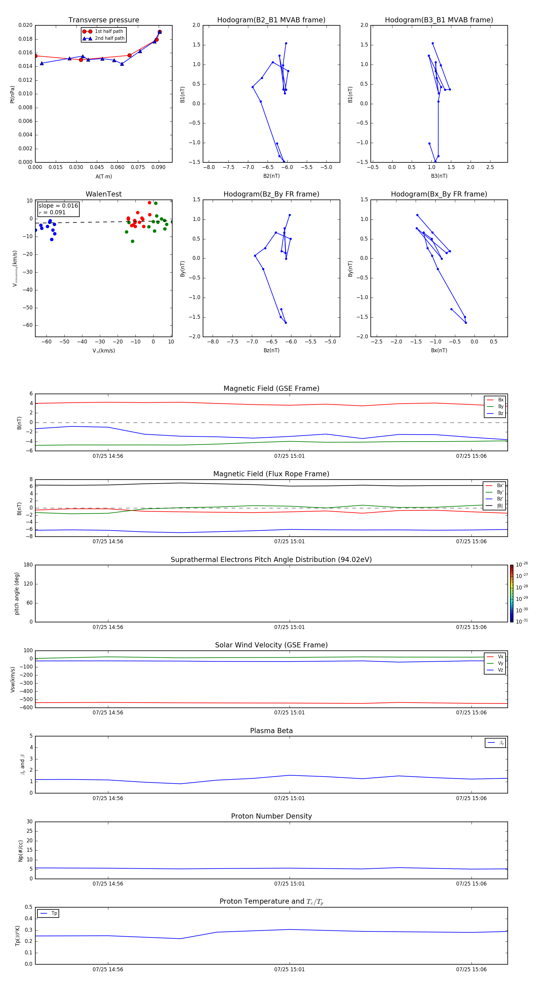The image size is (543, 996).
Task: Click the 'Magnetic Field (GSE Frame)' title
Action: pyautogui.click(x=271, y=388)
